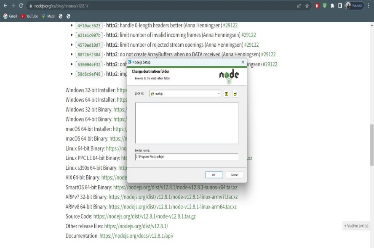Open commit link 58d8c9ef48

point(89,74)
